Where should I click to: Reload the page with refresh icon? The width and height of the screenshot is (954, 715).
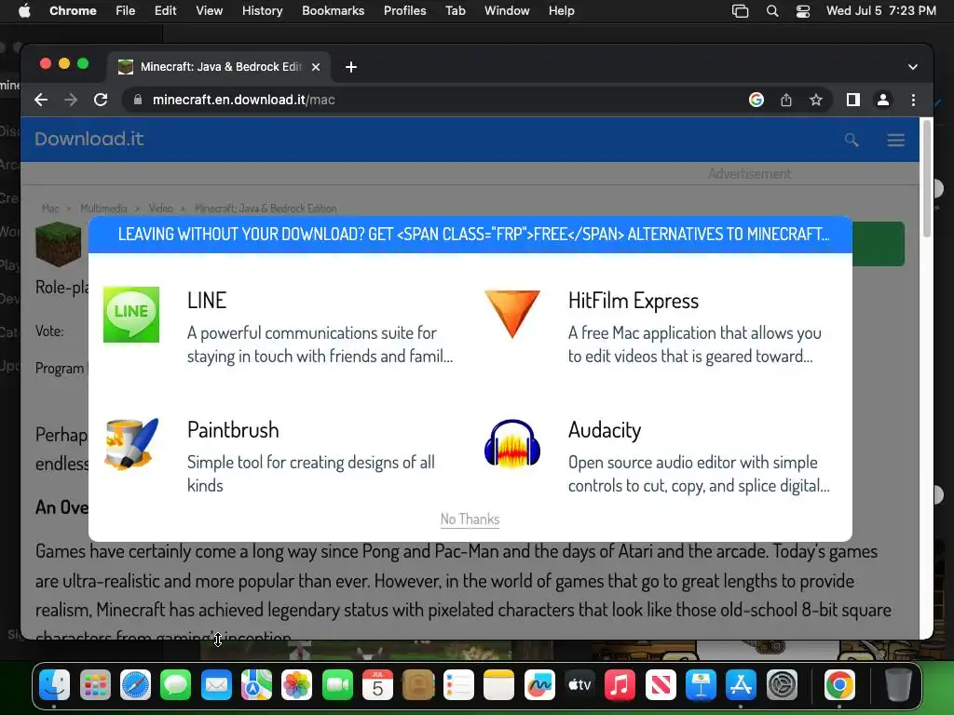click(101, 100)
